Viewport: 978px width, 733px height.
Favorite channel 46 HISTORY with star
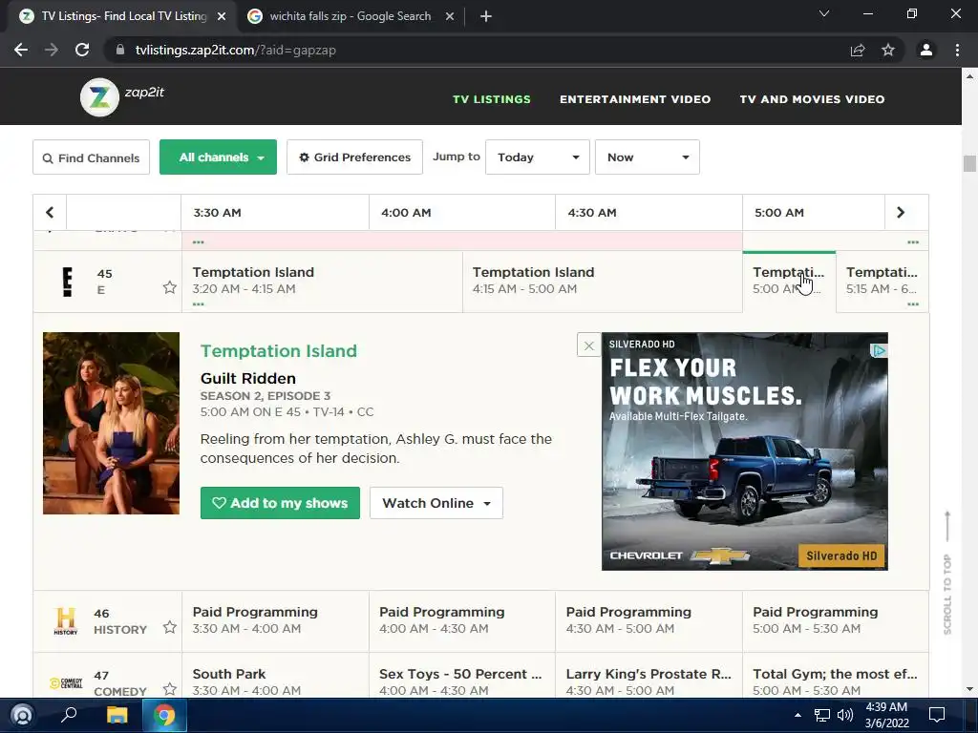tap(170, 627)
